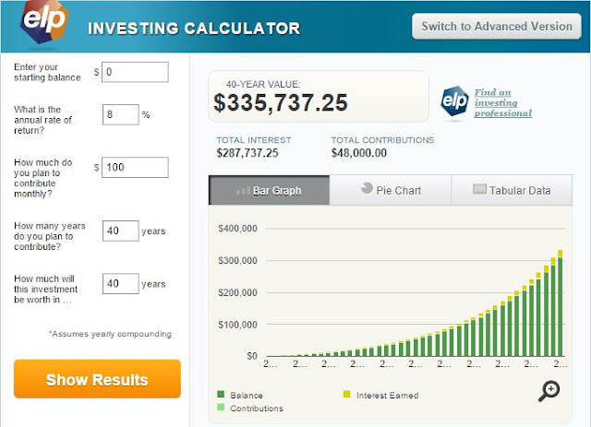Click the Pie Chart tab icon
Image resolution: width=591 pixels, height=427 pixels.
367,188
